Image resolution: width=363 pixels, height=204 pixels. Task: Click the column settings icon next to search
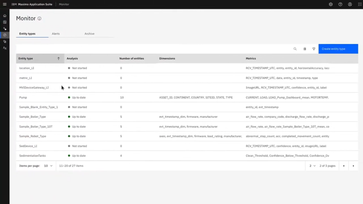305,49
